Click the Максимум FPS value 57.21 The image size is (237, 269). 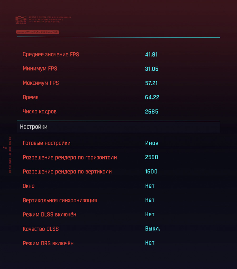coord(151,83)
